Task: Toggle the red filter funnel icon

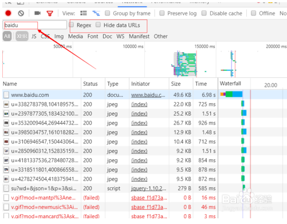Action: (50, 13)
